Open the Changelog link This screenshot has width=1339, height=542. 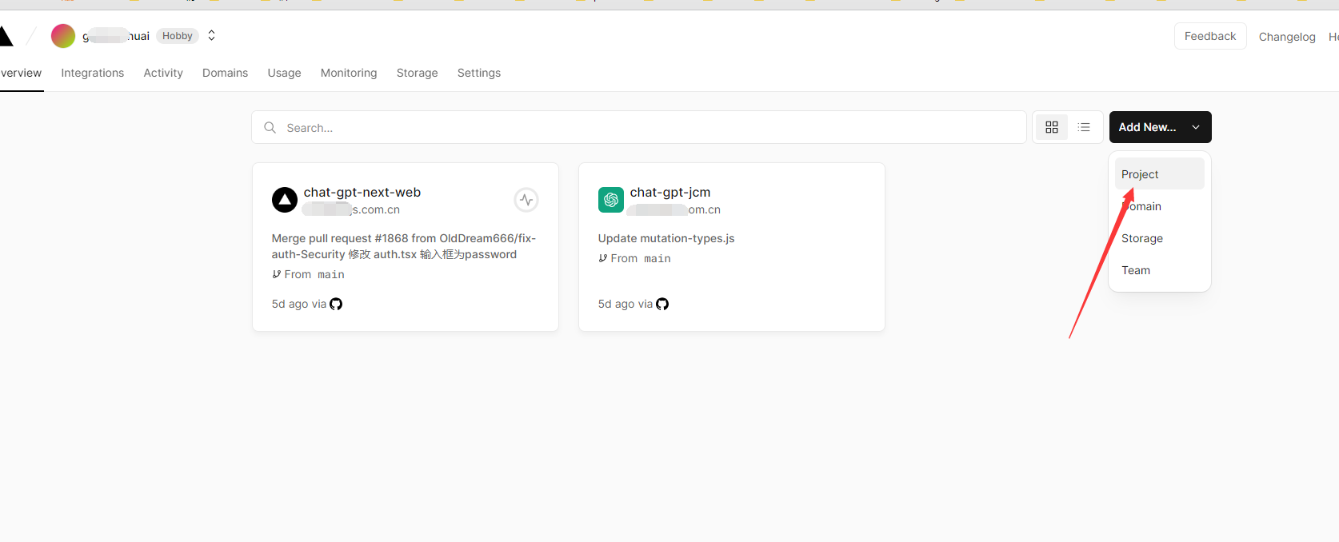[1287, 37]
